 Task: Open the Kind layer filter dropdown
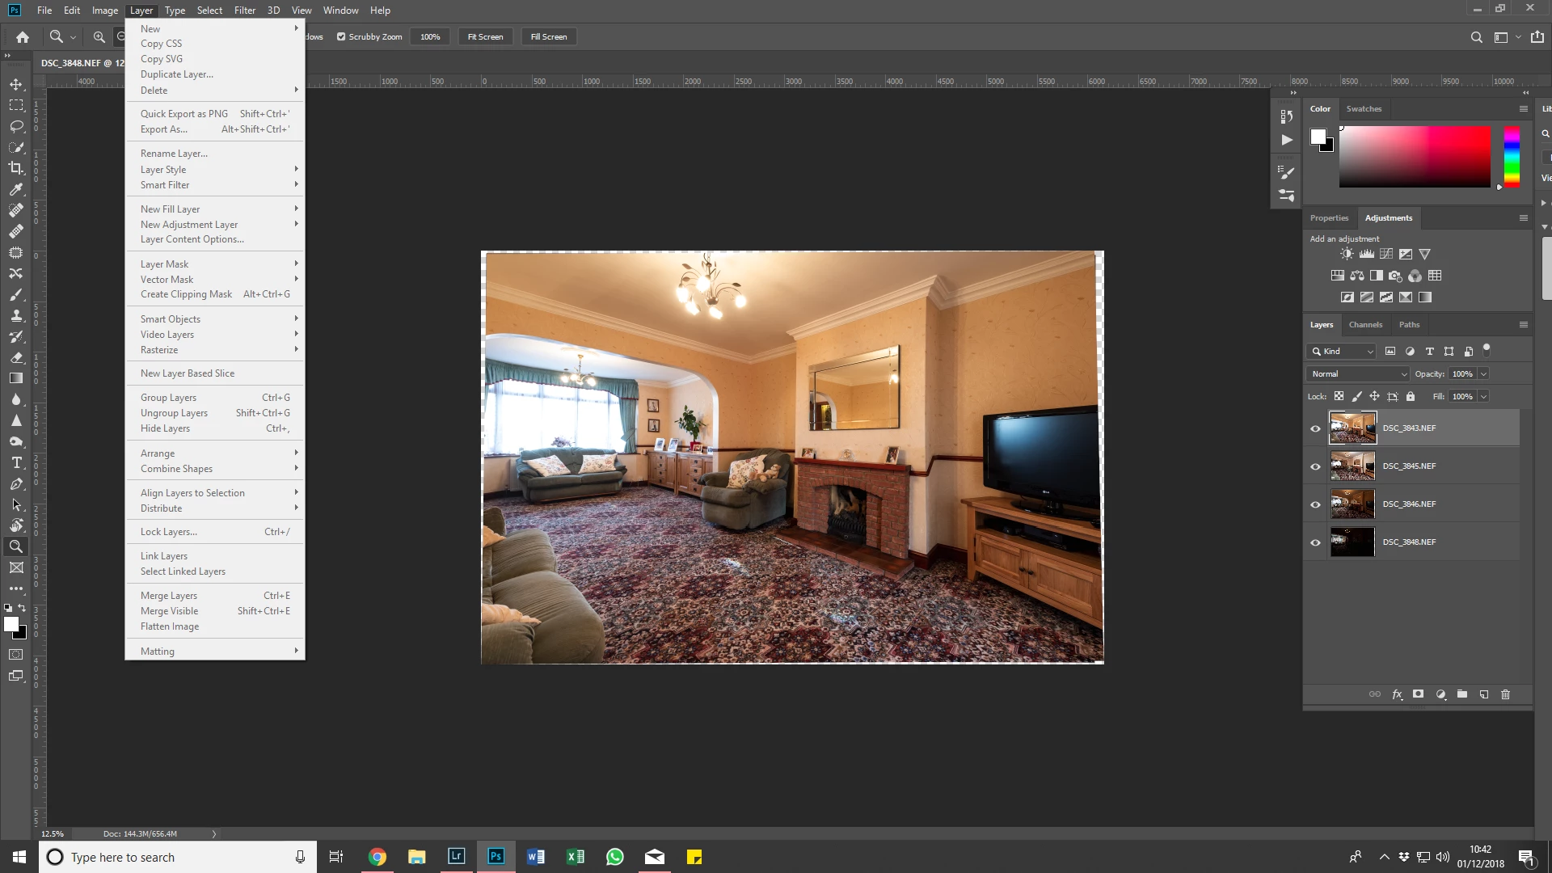[x=1341, y=351]
